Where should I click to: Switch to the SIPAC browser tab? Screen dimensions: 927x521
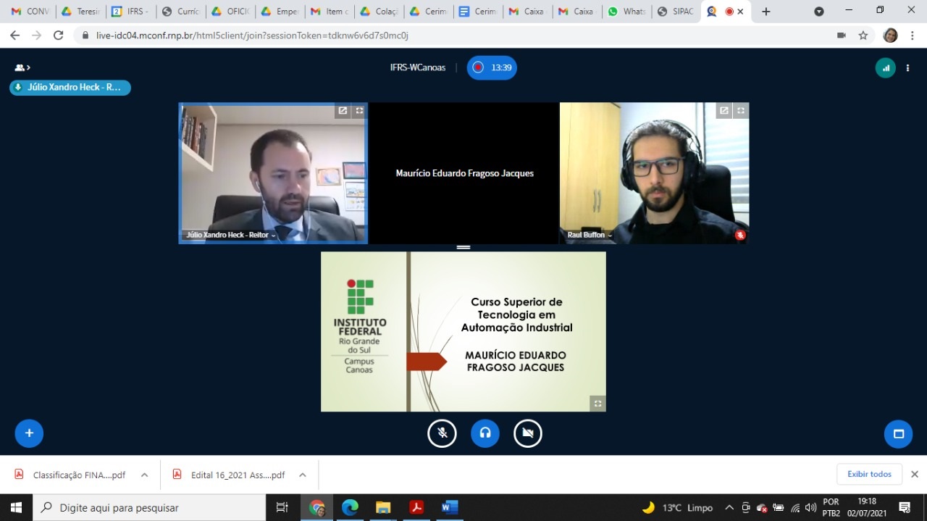coord(675,12)
